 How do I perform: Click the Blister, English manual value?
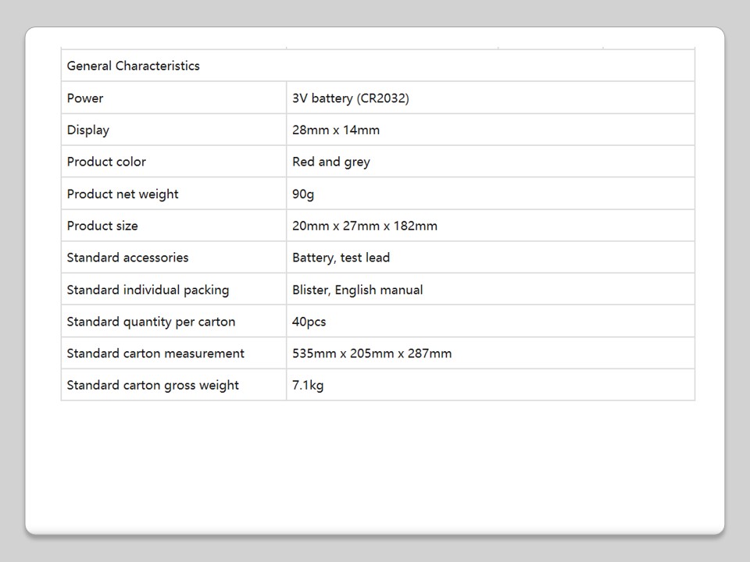point(357,290)
